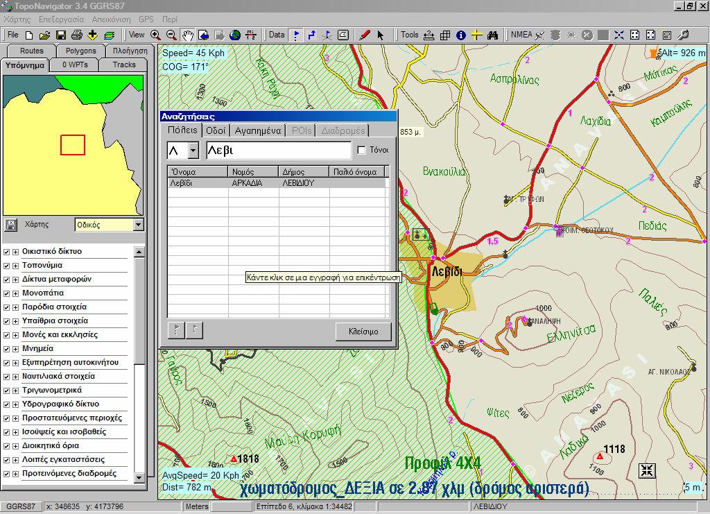The width and height of the screenshot is (710, 514).
Task: Toggle Ισοϋψείς και ισοβαθείς checkbox
Action: tap(6, 432)
